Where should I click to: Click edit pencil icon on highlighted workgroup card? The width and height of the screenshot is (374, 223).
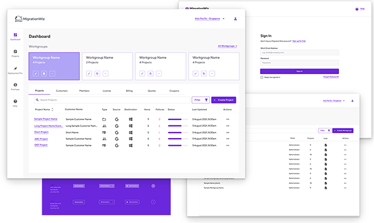pyautogui.click(x=36, y=74)
